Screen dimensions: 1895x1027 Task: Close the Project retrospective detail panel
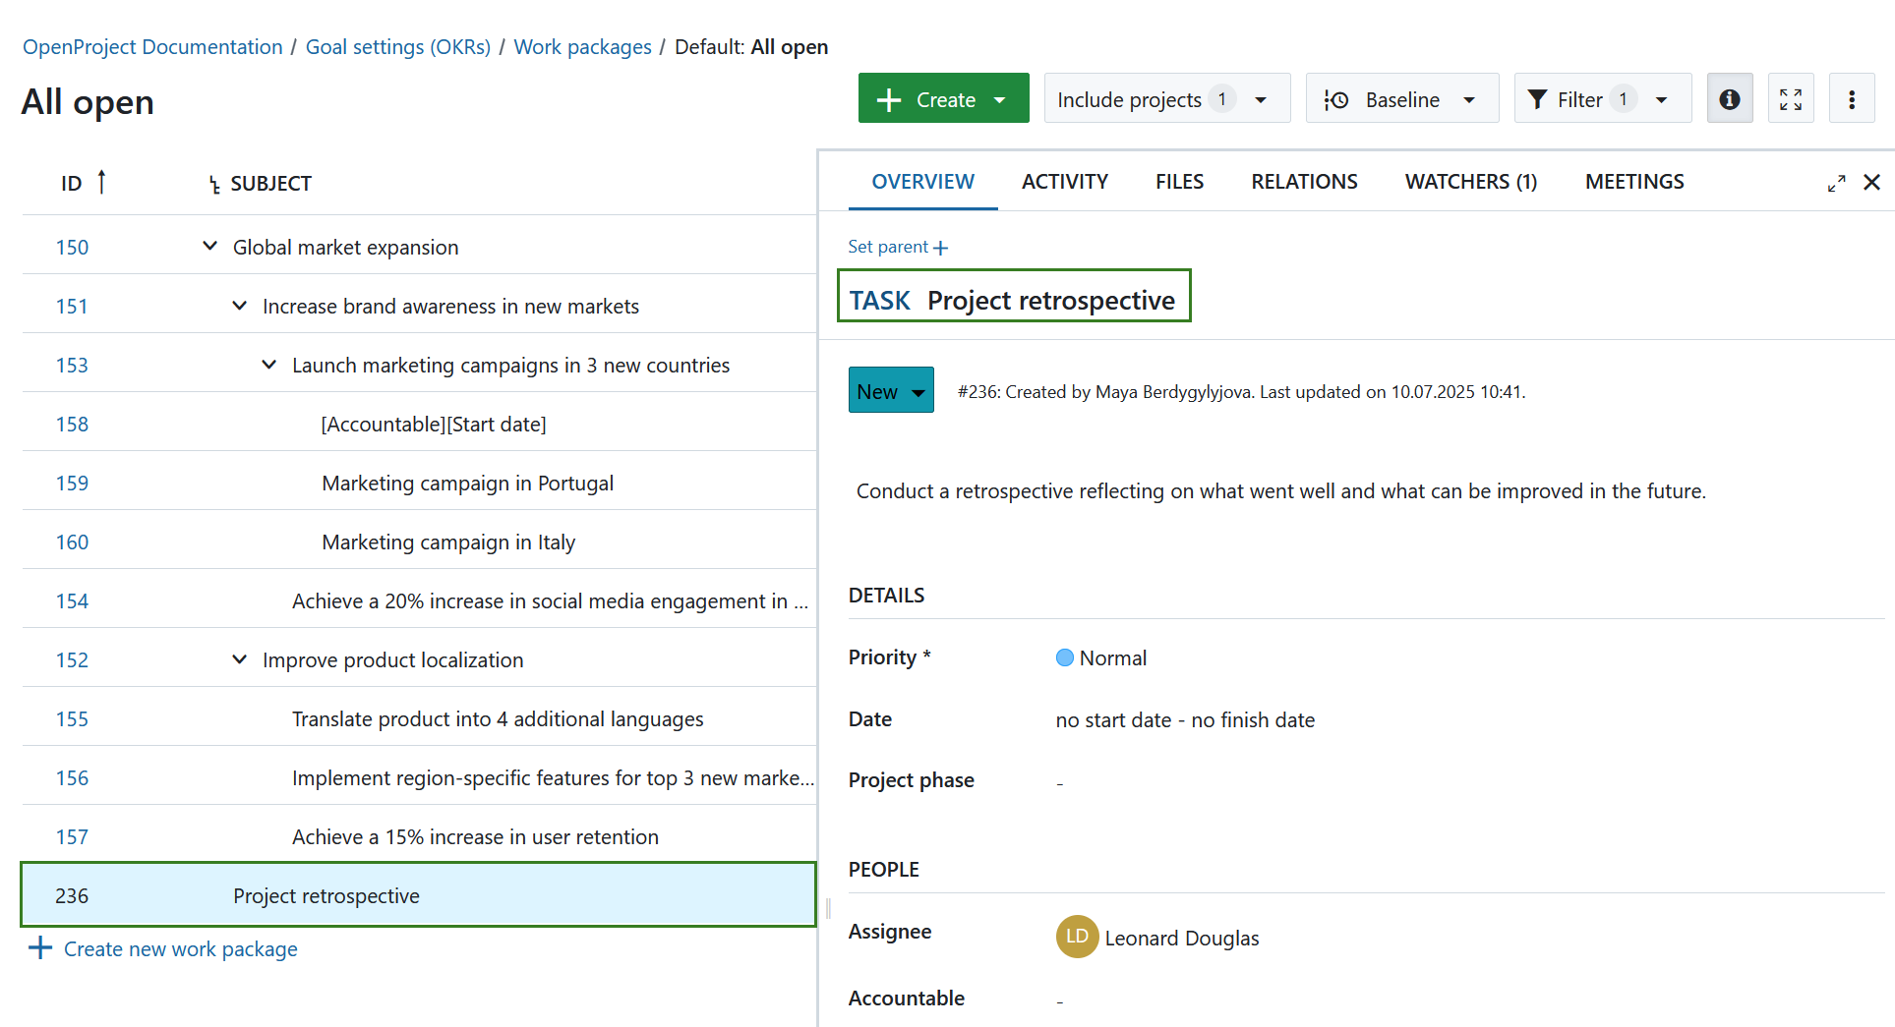coord(1872,183)
